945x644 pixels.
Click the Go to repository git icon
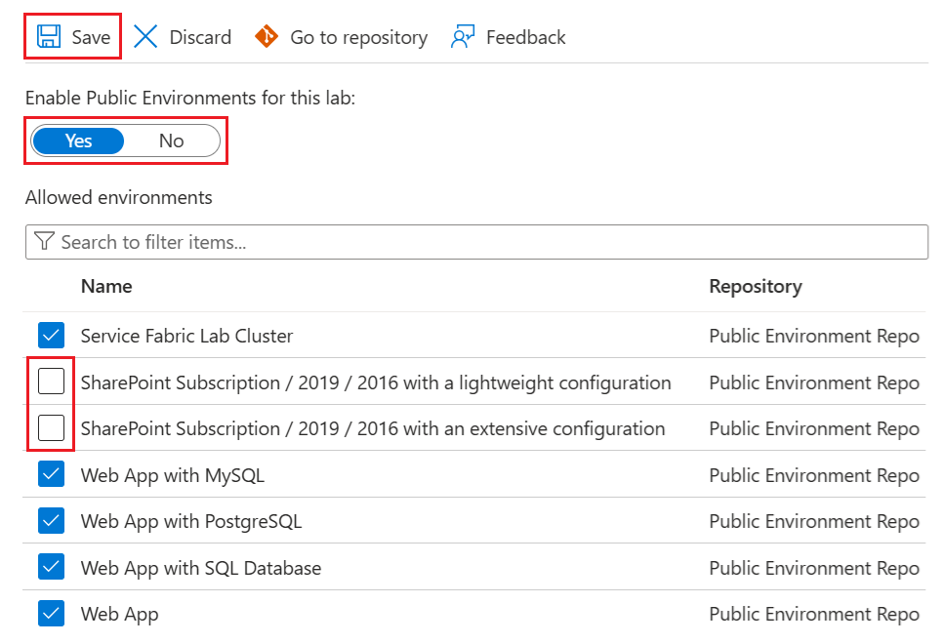pos(266,37)
